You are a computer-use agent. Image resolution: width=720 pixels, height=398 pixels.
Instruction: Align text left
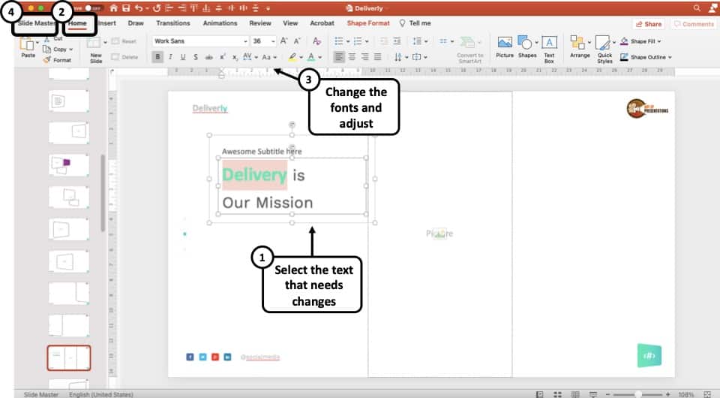coord(339,57)
